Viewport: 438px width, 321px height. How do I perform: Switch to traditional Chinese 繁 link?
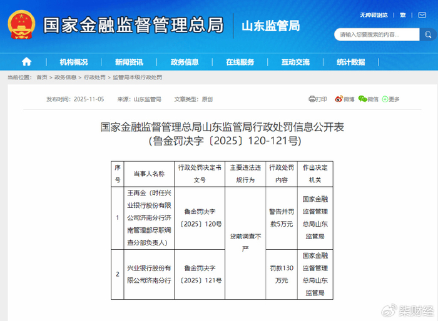pos(402,15)
